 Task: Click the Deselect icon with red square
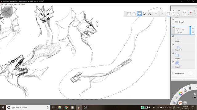190,14
